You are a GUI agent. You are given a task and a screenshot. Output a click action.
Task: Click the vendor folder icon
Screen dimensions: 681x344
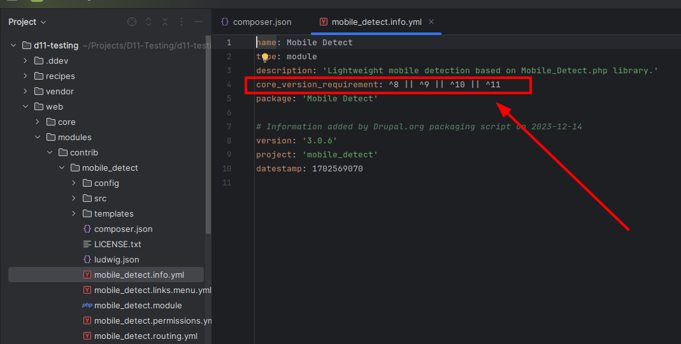pyautogui.click(x=39, y=90)
